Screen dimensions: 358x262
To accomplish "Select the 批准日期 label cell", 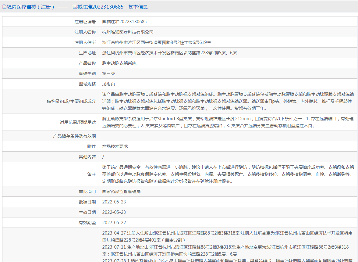I will [x=87, y=202].
